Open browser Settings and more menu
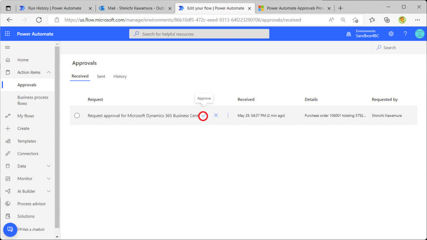Viewport: 427px width, 240px height. 417,20
